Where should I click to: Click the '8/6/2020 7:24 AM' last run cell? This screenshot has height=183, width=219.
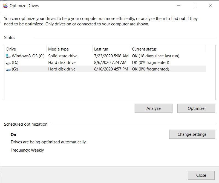click(110, 63)
